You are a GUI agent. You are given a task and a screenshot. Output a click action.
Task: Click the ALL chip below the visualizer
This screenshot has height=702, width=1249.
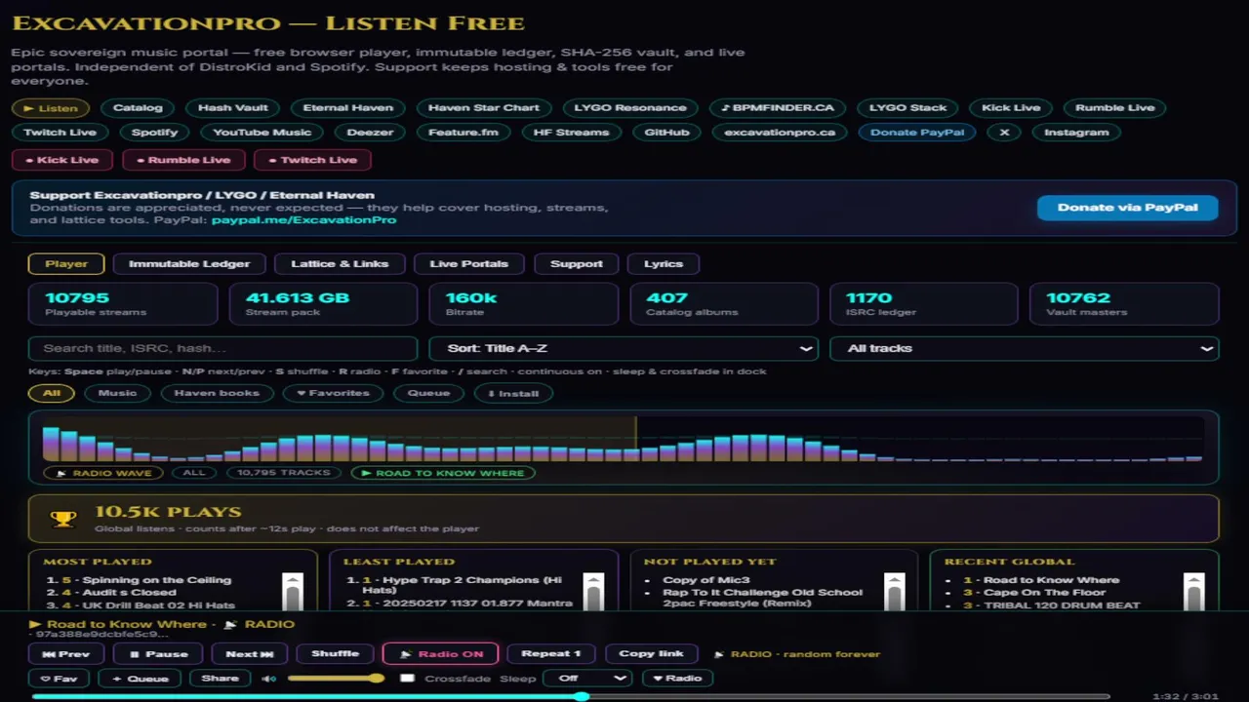coord(194,473)
